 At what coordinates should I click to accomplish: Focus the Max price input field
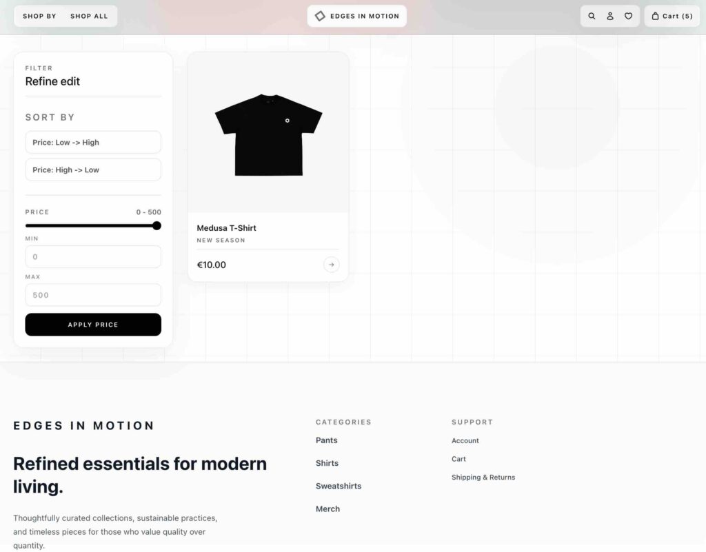coord(93,295)
